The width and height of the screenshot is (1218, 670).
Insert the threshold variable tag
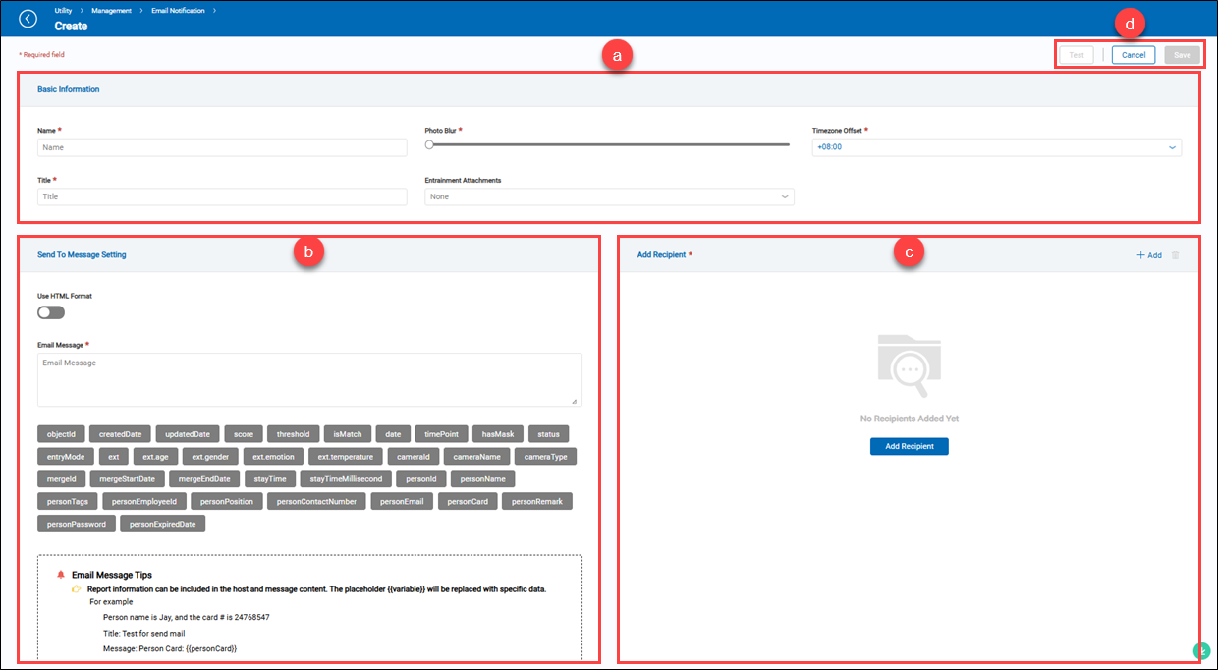pyautogui.click(x=293, y=433)
